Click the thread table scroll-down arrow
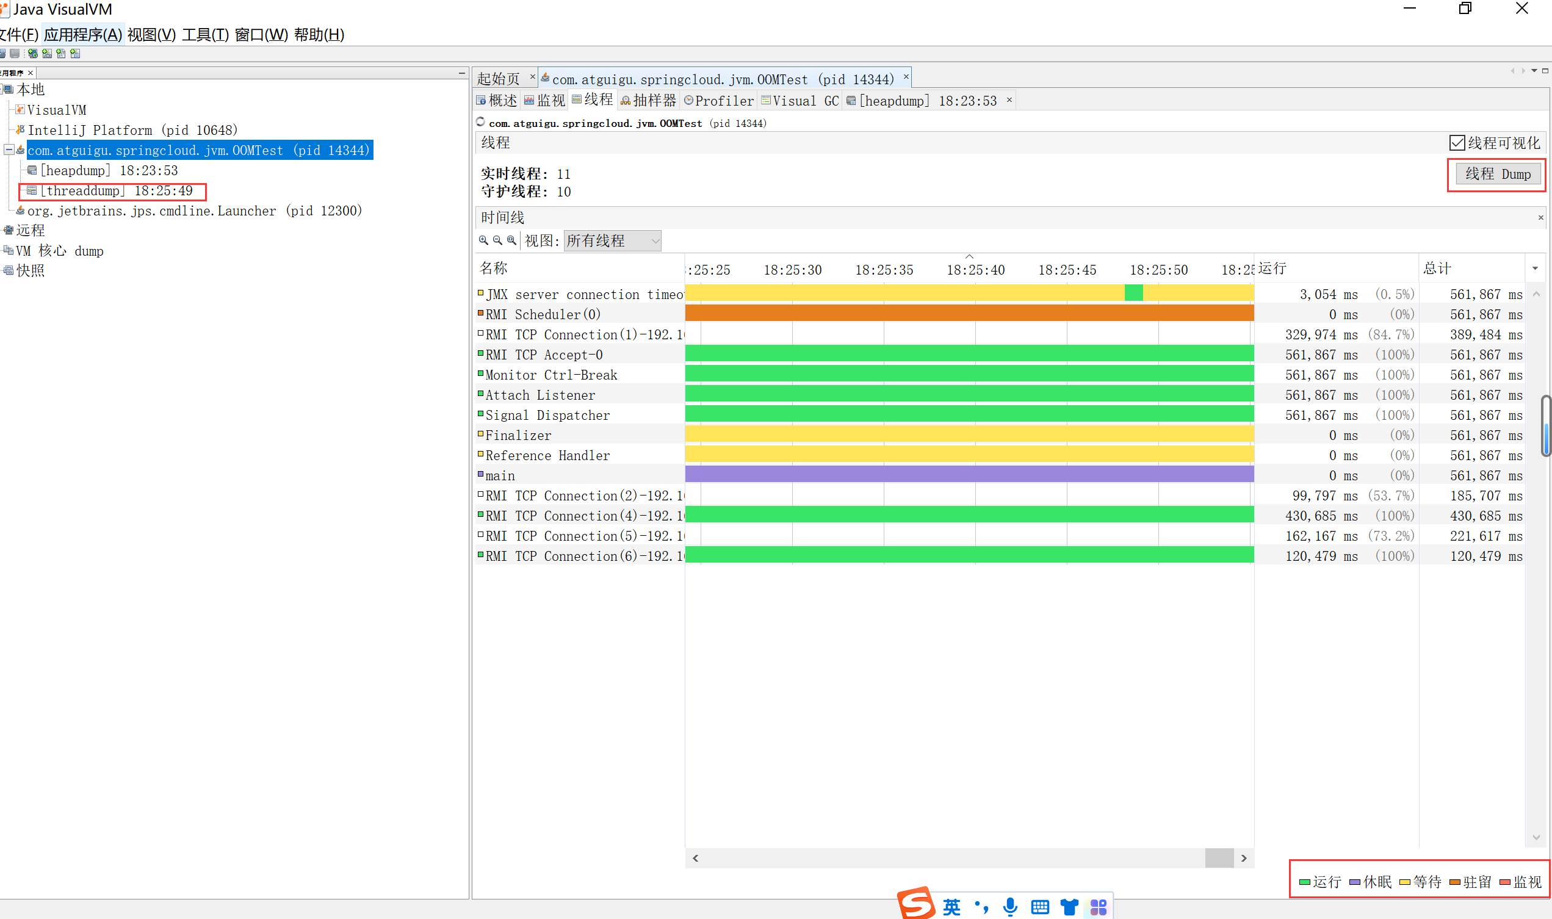The image size is (1552, 919). [x=1537, y=837]
